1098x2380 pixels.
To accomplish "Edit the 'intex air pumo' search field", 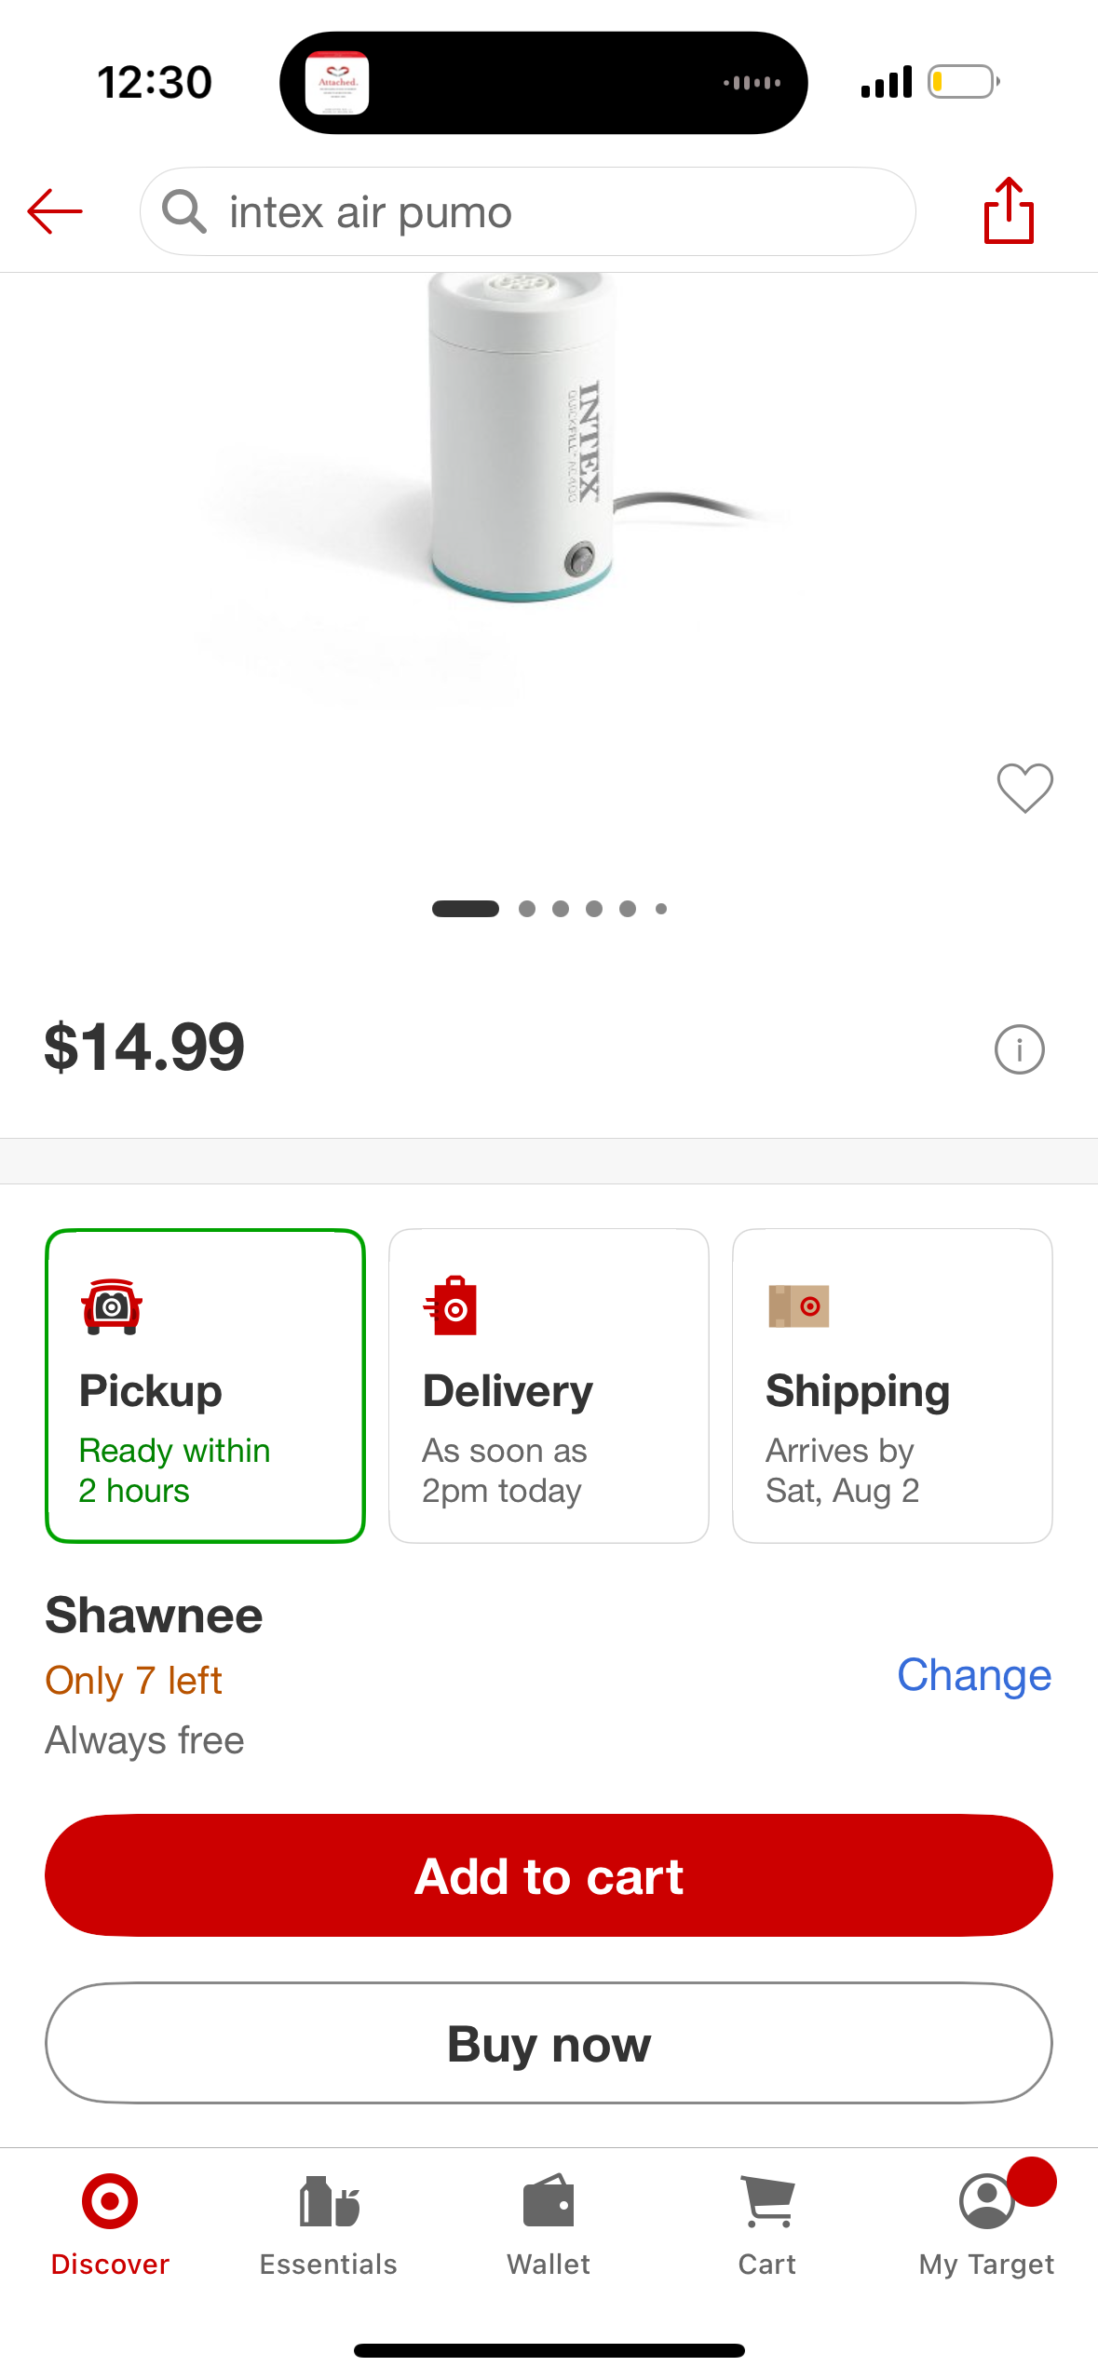I will [528, 211].
